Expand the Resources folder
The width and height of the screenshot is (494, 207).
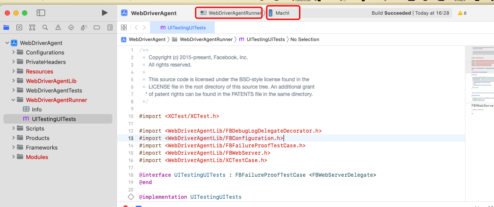pos(13,71)
